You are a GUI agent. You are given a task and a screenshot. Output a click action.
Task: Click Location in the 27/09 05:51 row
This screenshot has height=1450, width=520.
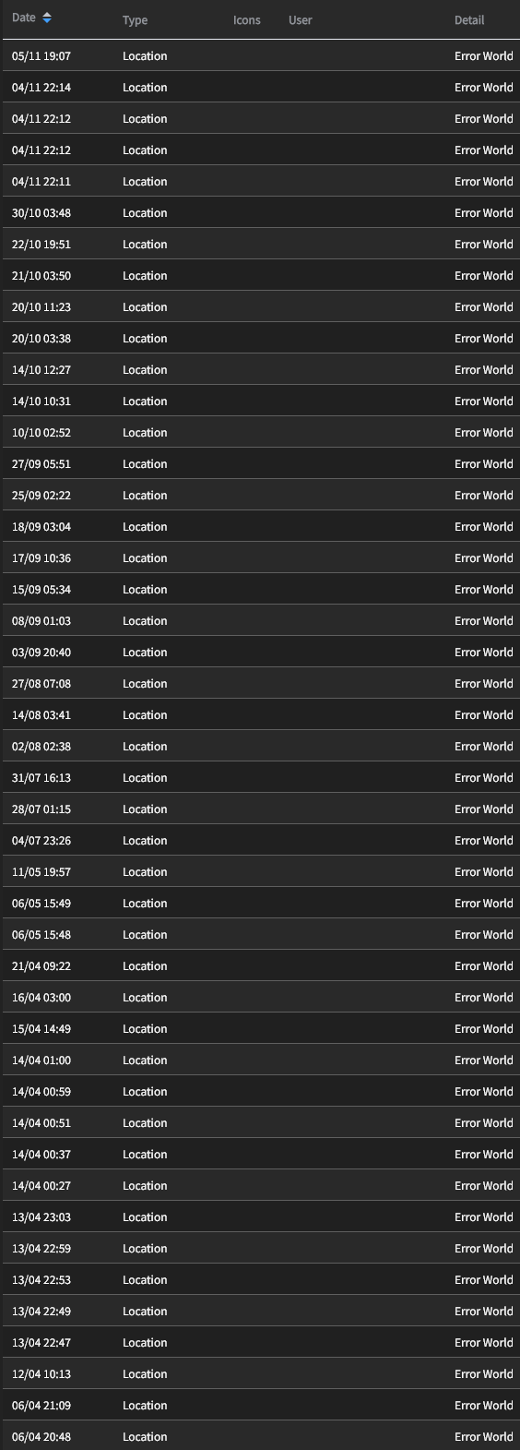(x=145, y=464)
